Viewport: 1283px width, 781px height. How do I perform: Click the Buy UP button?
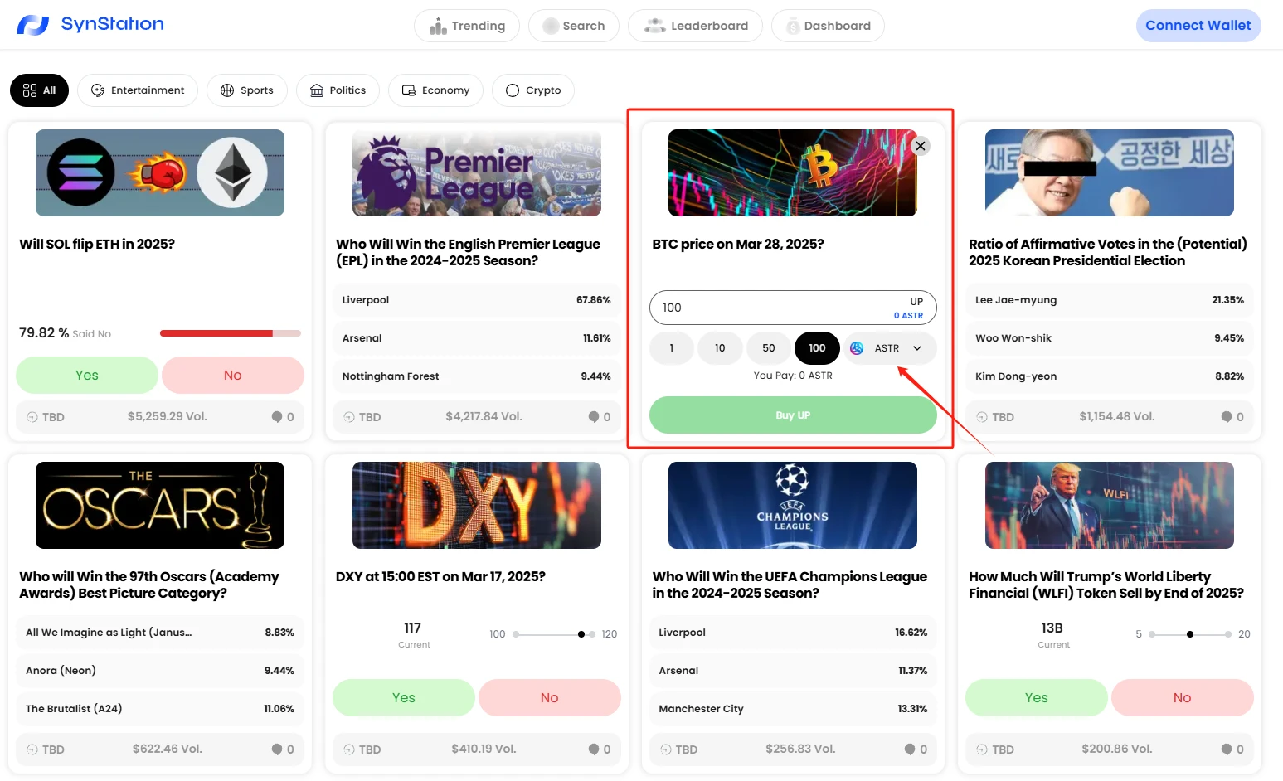pos(793,415)
